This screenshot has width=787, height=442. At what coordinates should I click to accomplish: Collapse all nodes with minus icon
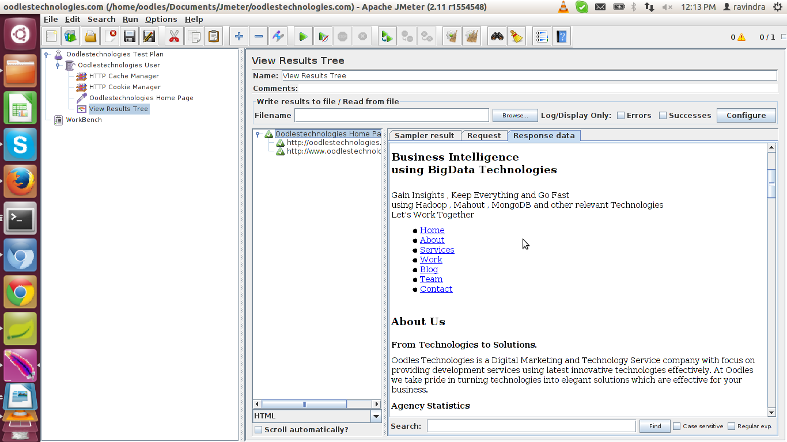(258, 37)
